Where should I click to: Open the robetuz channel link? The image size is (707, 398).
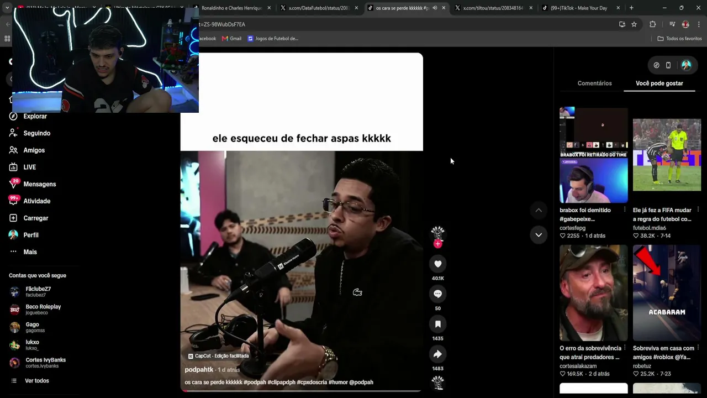pos(642,366)
